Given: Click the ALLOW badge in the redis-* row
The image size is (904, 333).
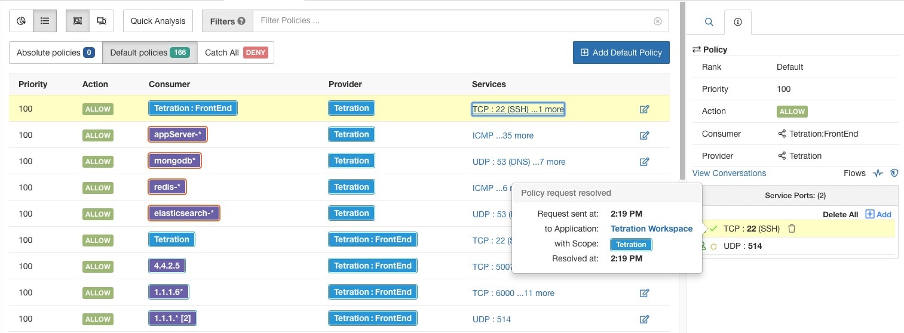Looking at the screenshot, I should [97, 188].
